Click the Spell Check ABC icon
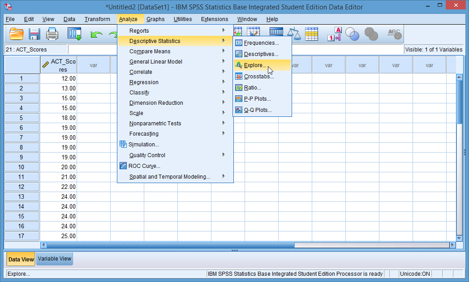This screenshot has width=469, height=282. (x=394, y=34)
